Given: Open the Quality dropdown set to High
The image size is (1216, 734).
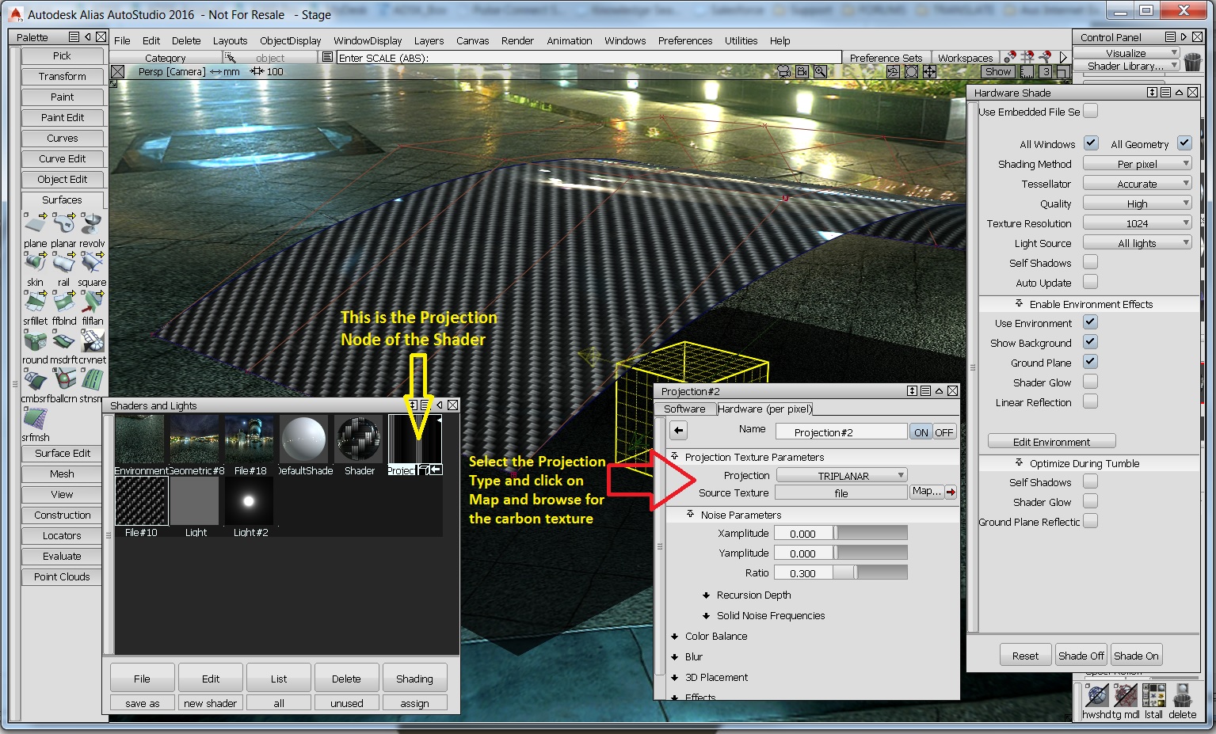Looking at the screenshot, I should coord(1137,203).
